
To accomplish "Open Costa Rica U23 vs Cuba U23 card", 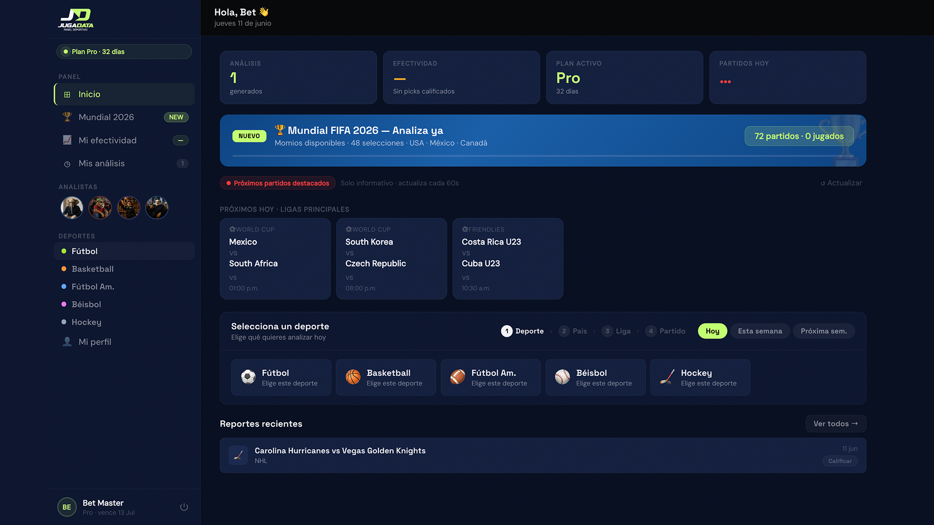I will click(x=508, y=259).
